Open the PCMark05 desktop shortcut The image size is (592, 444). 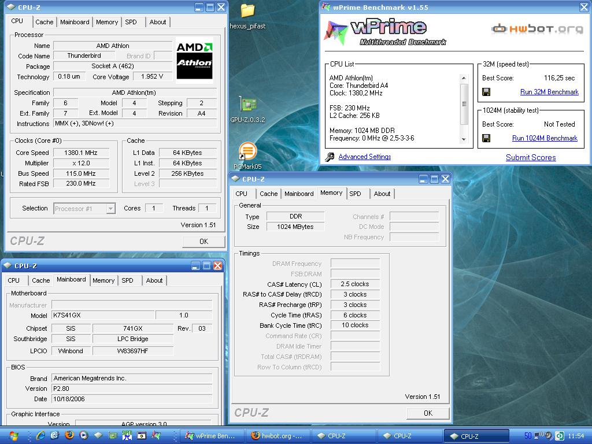point(247,156)
